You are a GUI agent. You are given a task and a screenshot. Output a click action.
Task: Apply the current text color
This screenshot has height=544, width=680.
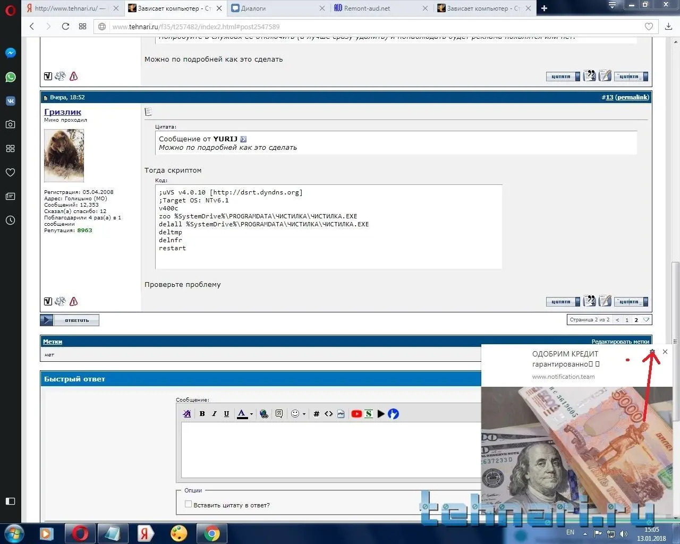(242, 414)
